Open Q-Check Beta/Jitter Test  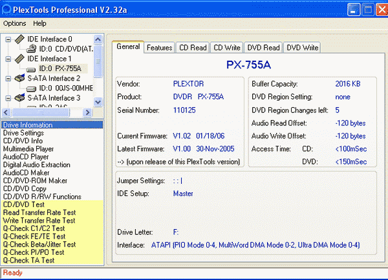pos(52,245)
